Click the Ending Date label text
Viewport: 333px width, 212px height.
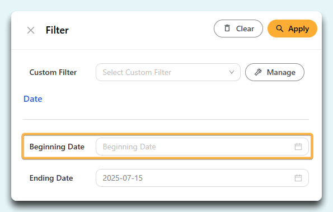pos(51,178)
